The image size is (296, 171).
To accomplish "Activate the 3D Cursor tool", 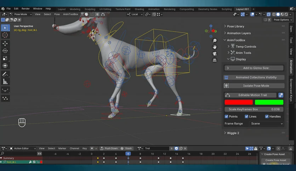I will pyautogui.click(x=5, y=35).
